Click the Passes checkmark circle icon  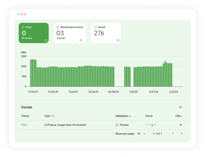click(x=117, y=125)
